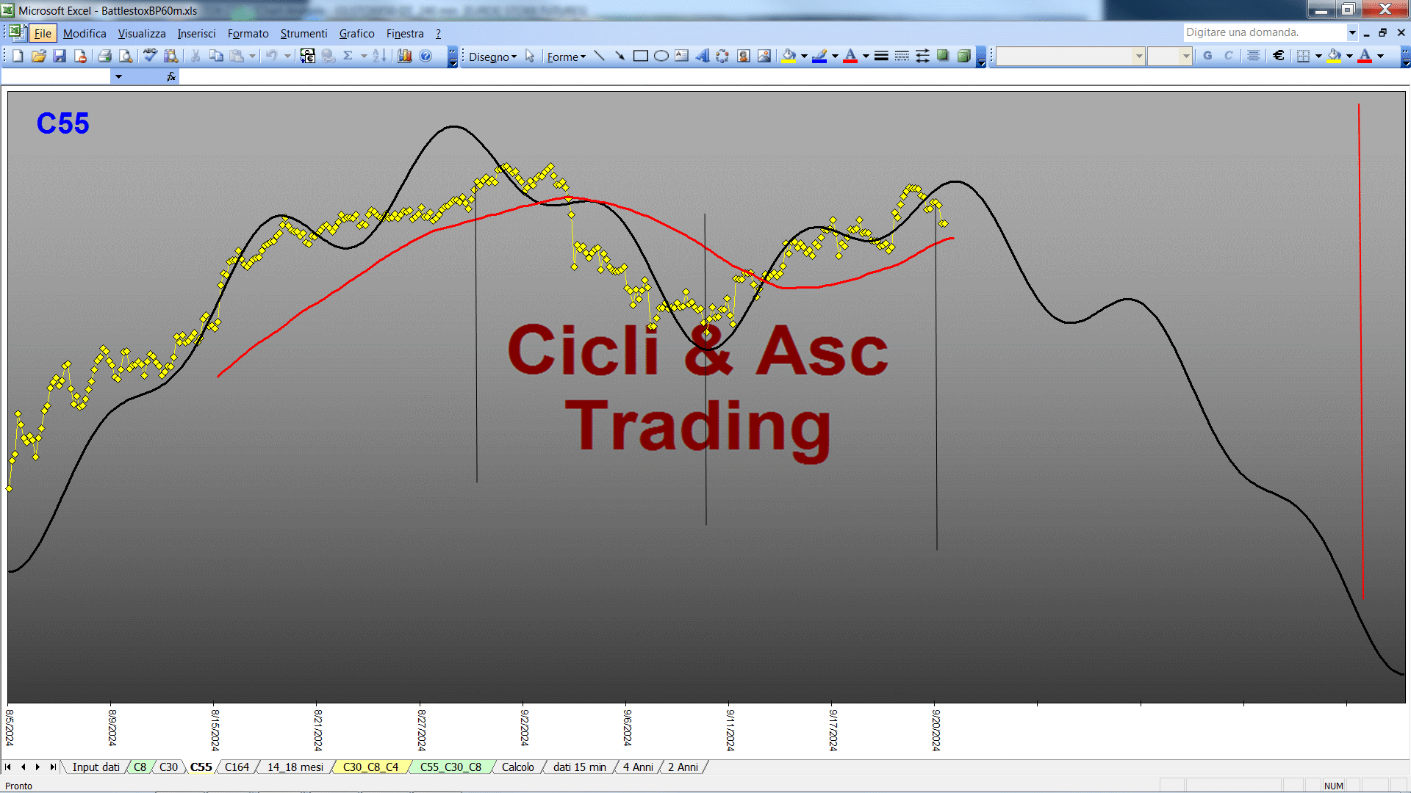Image resolution: width=1411 pixels, height=793 pixels.
Task: Select the Arrow drawing tool
Action: [620, 56]
